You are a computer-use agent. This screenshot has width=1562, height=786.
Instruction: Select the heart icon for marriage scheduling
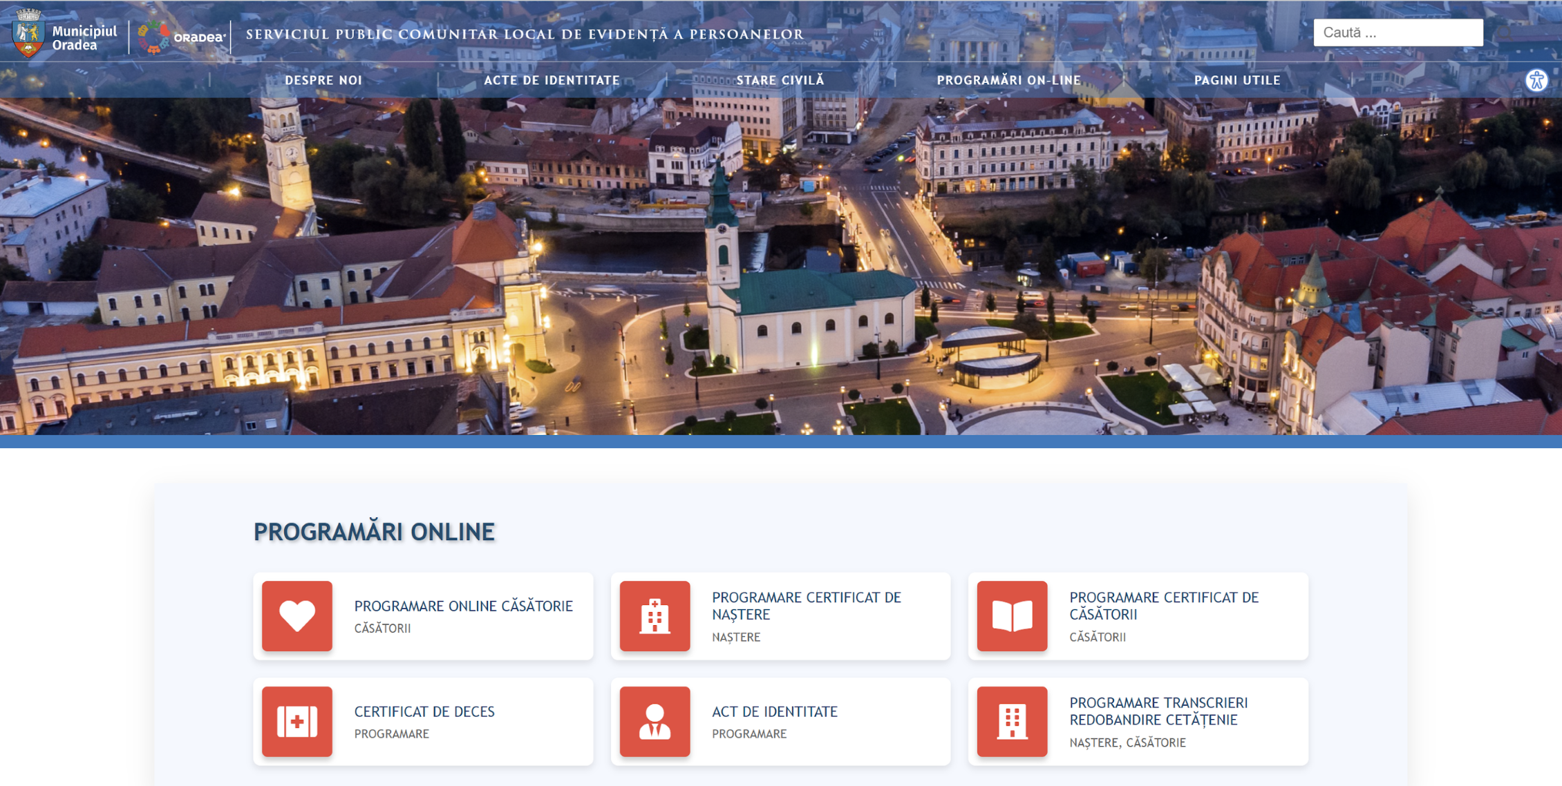(x=297, y=616)
